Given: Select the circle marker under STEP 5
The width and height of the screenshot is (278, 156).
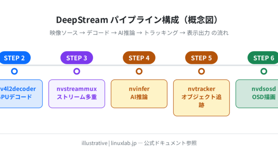Looking at the screenshot, I should click(202, 71).
